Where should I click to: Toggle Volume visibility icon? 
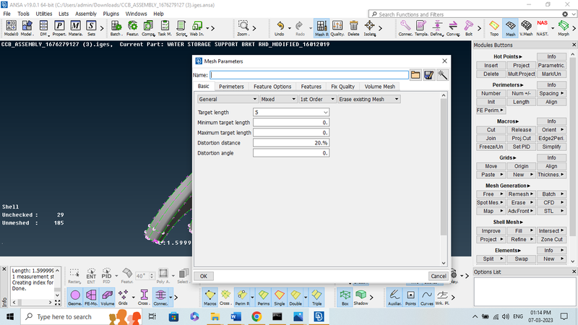(x=107, y=297)
